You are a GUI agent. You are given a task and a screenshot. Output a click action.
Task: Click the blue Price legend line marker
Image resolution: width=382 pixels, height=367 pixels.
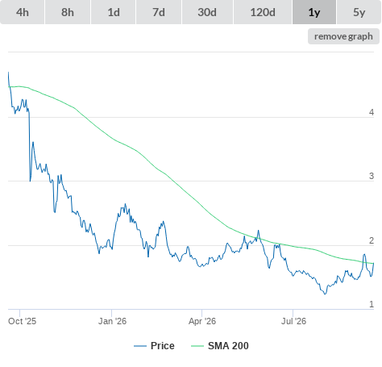pyautogui.click(x=140, y=346)
